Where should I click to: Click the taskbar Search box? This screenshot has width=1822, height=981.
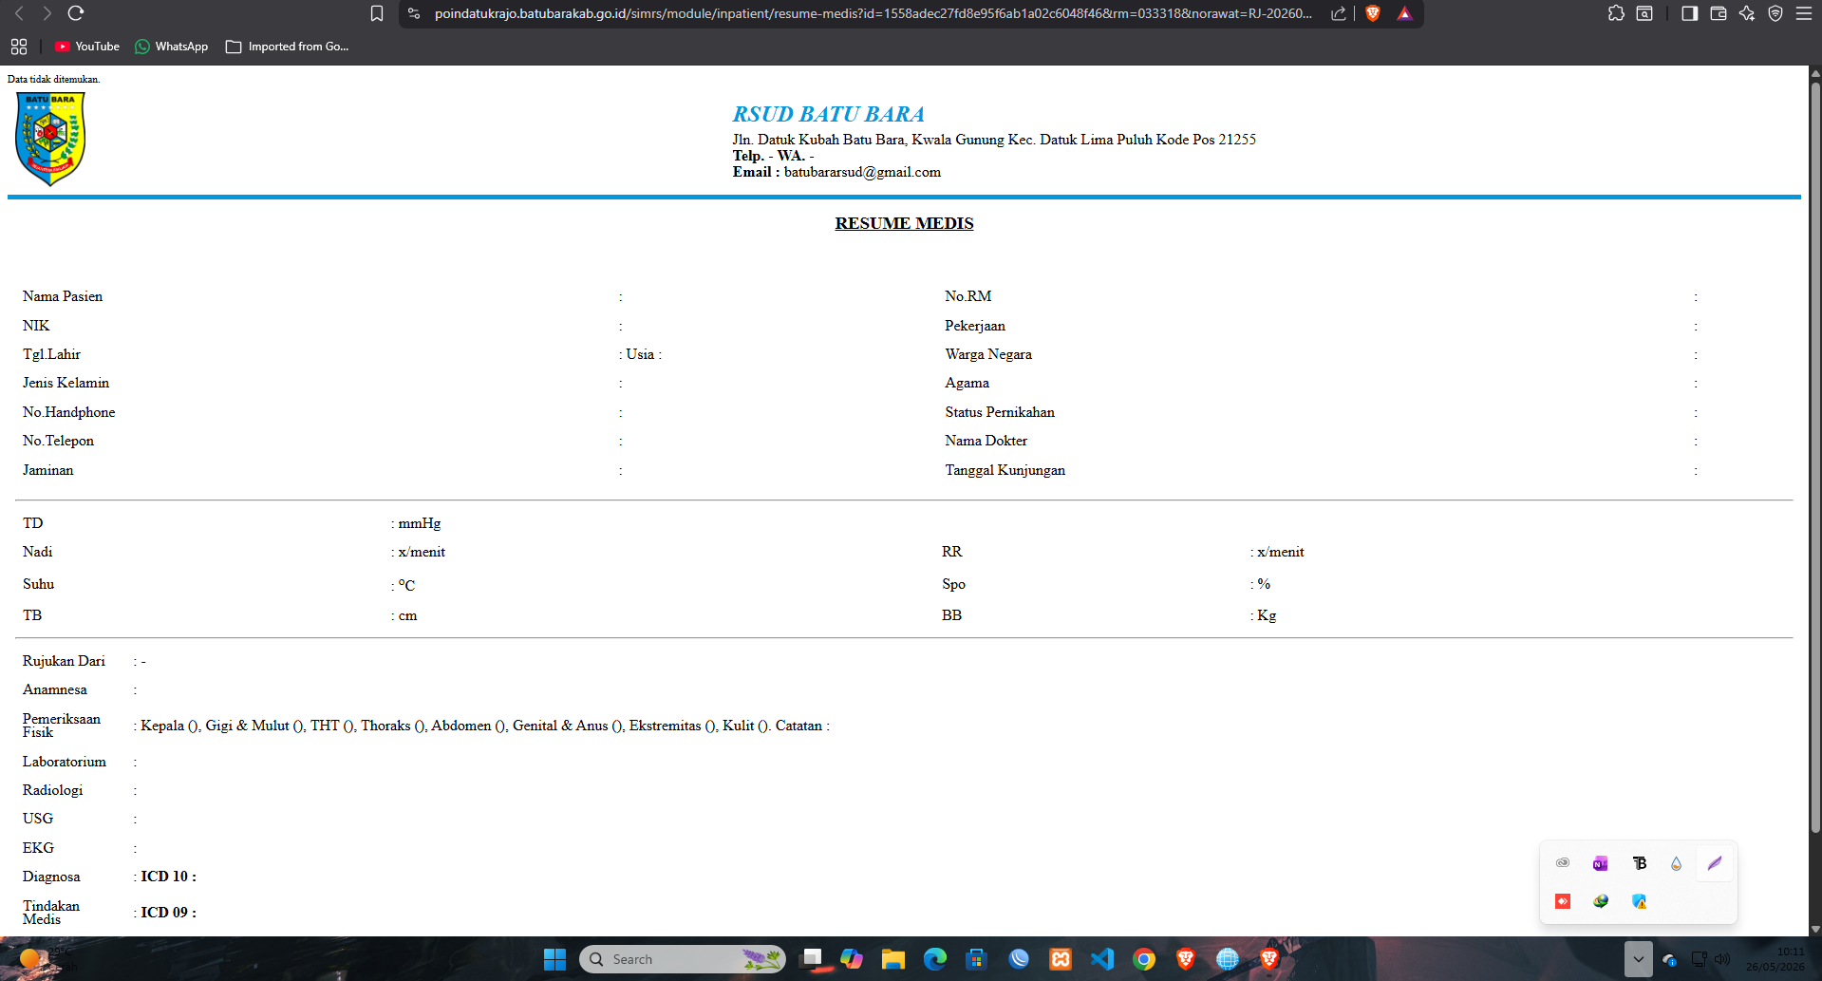coord(683,959)
